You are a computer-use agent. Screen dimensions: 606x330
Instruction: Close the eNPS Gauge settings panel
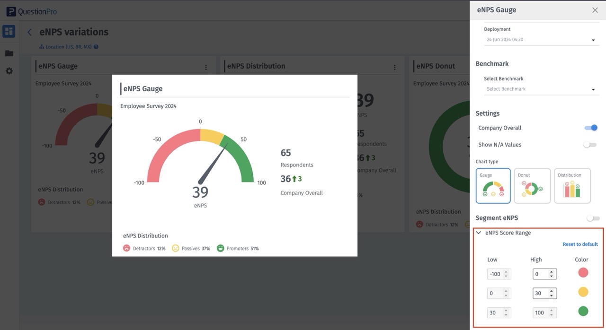(x=595, y=10)
